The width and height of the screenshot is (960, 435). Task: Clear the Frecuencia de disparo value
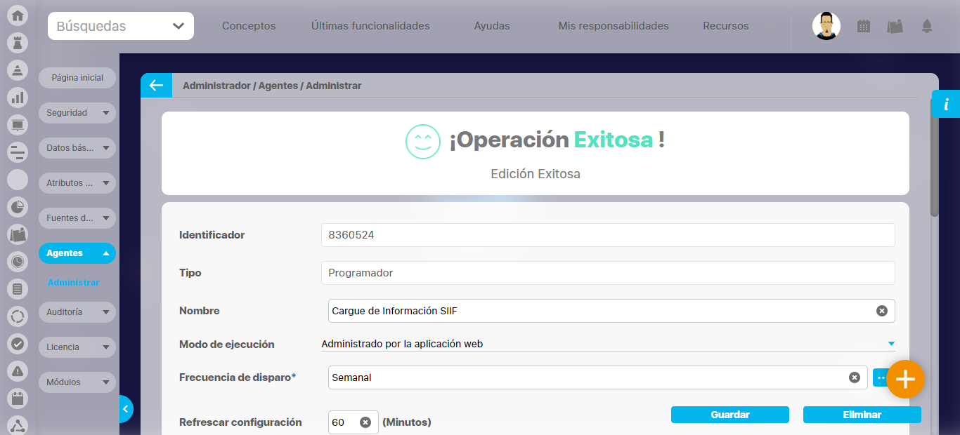(x=854, y=377)
